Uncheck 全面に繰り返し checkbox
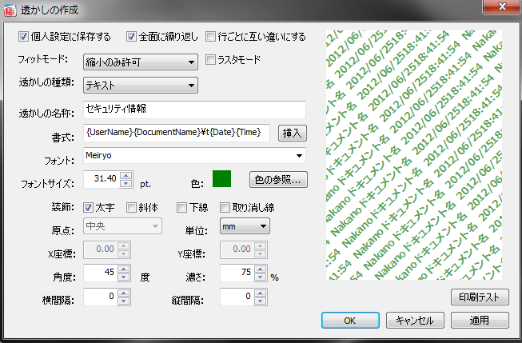This screenshot has width=522, height=343. (x=131, y=36)
